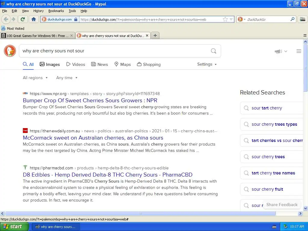Click the horizontal scrollbar right arrow

click(300, 213)
